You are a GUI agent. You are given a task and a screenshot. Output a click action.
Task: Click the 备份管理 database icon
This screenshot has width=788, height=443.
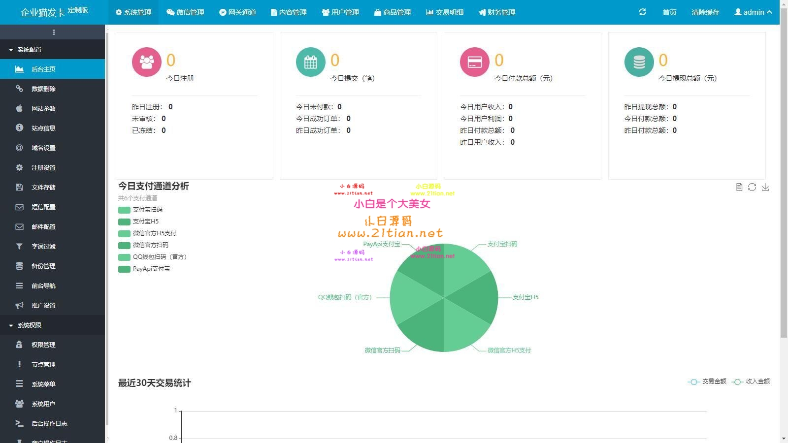tap(19, 266)
